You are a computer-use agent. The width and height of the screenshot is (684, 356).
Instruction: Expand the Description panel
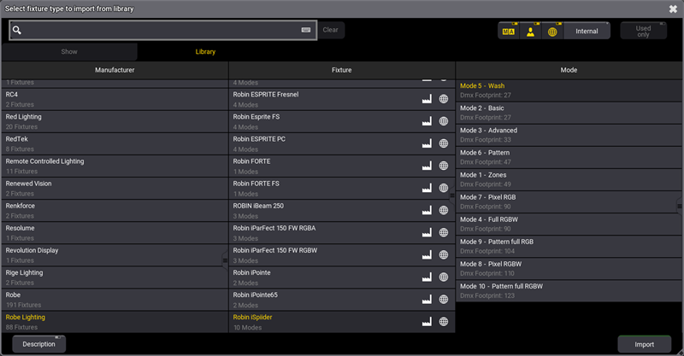38,344
